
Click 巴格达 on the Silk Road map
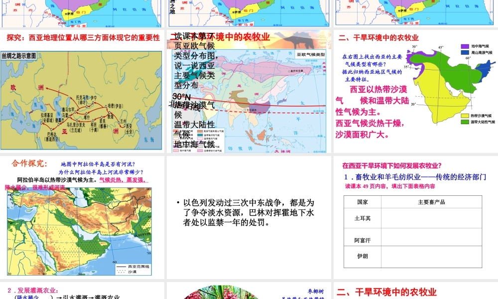click(x=53, y=135)
